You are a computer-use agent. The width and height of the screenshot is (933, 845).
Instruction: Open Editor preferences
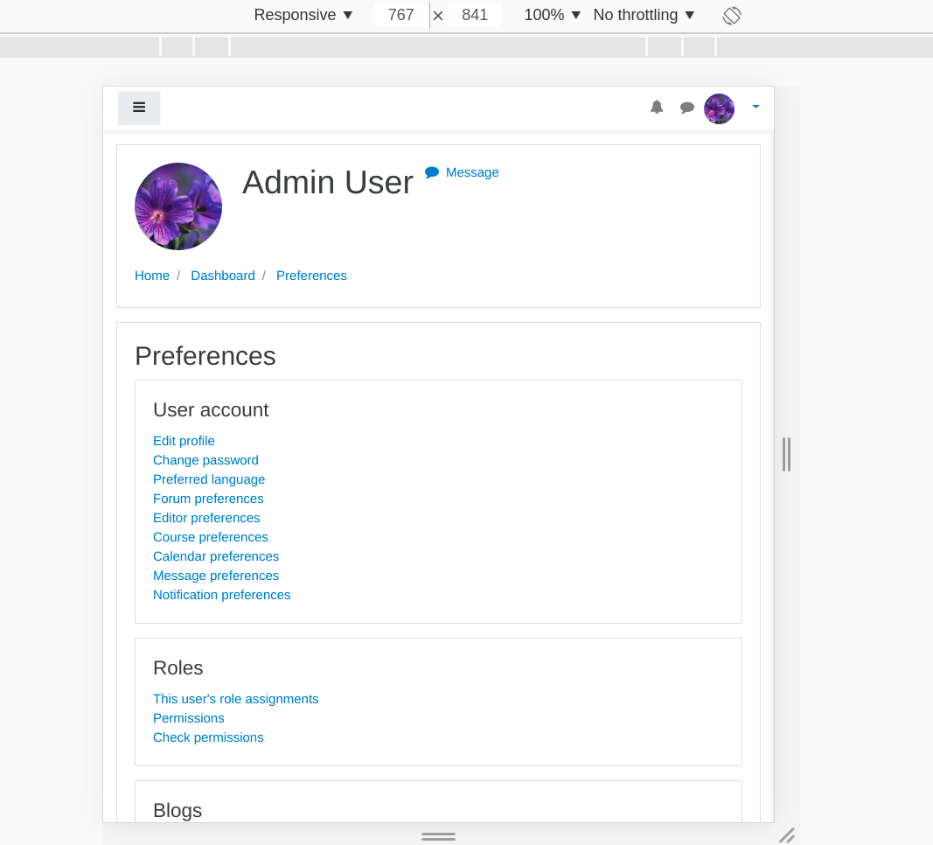point(206,518)
